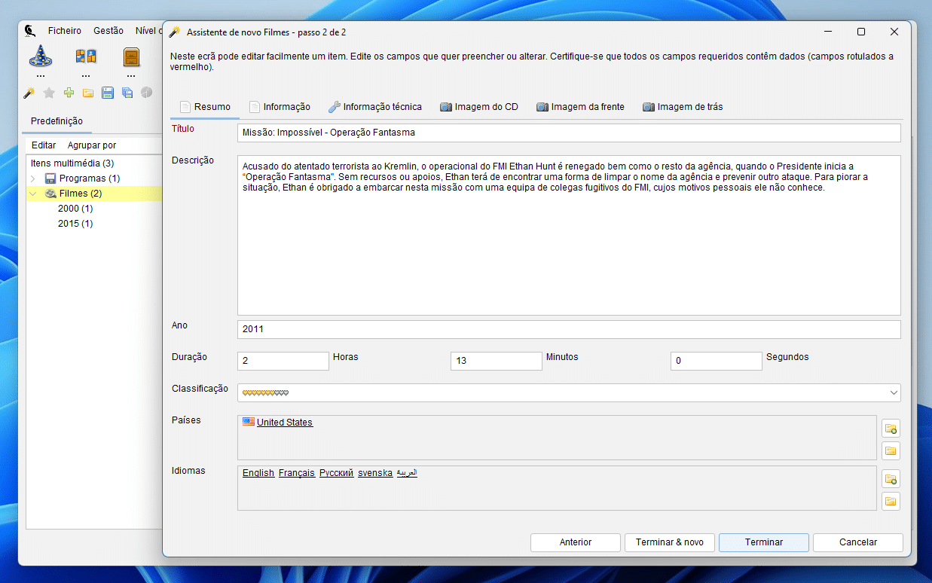
Task: Expand the Programas (1) tree node
Action: pyautogui.click(x=33, y=179)
